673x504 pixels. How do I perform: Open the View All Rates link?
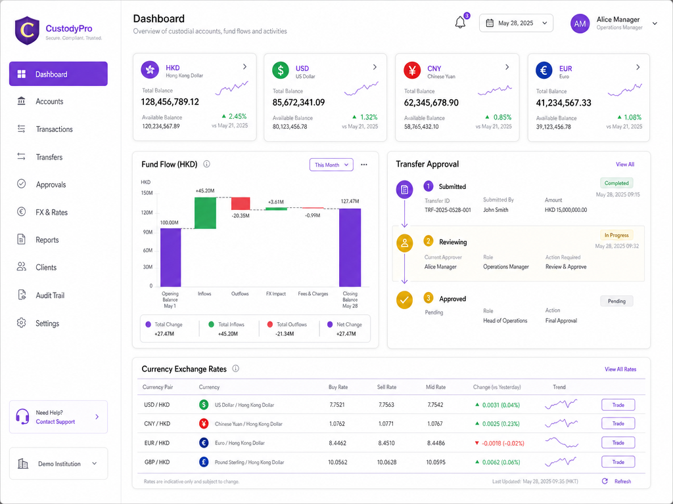(620, 369)
